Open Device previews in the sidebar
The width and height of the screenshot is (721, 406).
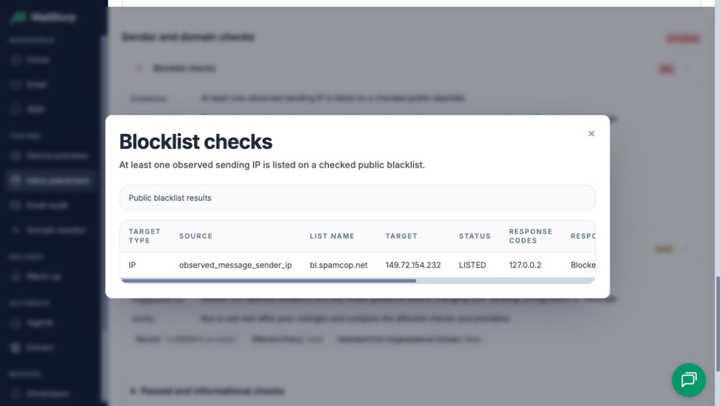tap(50, 156)
